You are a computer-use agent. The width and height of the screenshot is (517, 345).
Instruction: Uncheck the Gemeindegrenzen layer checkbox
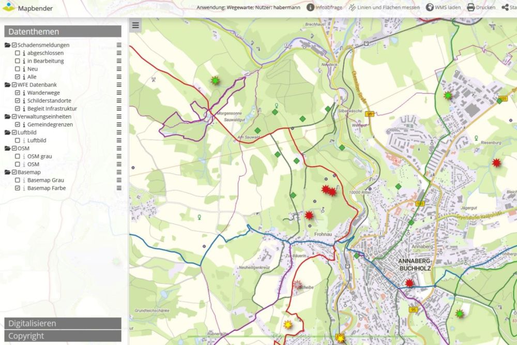click(18, 124)
